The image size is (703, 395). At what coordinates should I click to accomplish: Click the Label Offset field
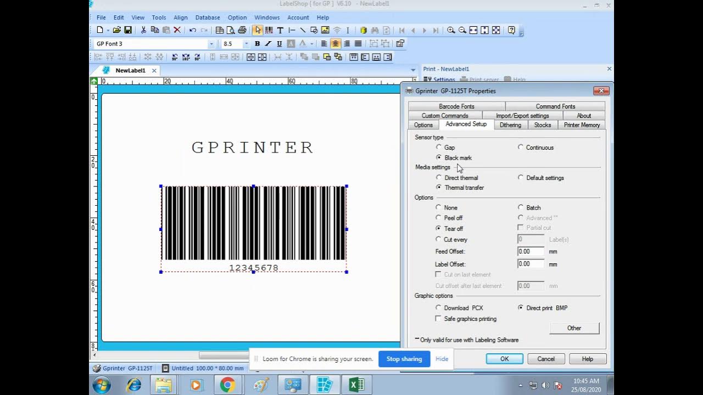(x=531, y=264)
